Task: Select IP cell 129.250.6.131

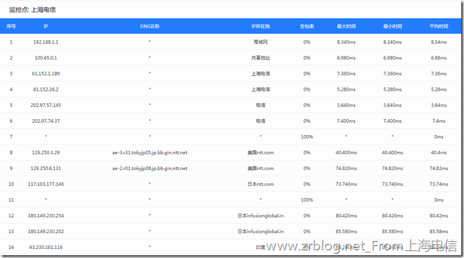Action: click(46, 169)
